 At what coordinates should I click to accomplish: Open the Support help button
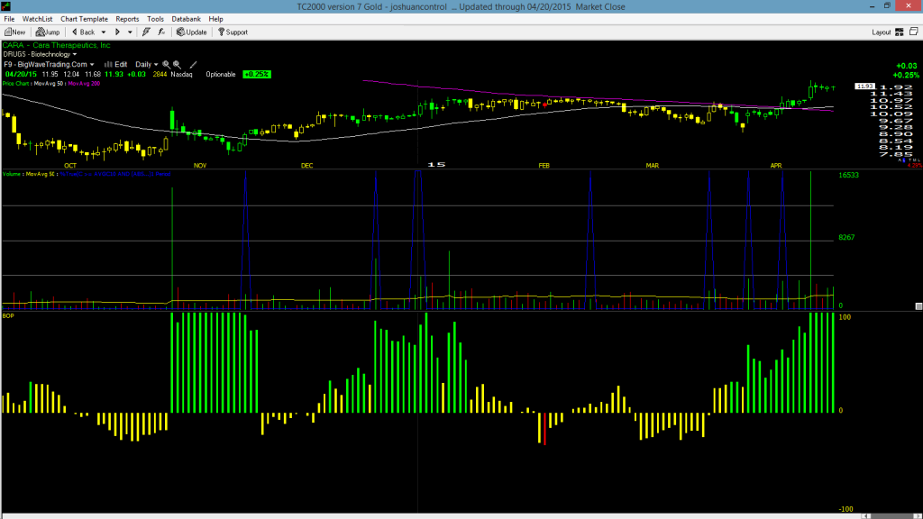click(x=233, y=32)
